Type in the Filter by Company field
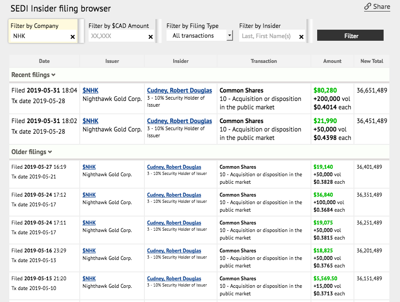The height and width of the screenshot is (302, 400). (x=39, y=36)
